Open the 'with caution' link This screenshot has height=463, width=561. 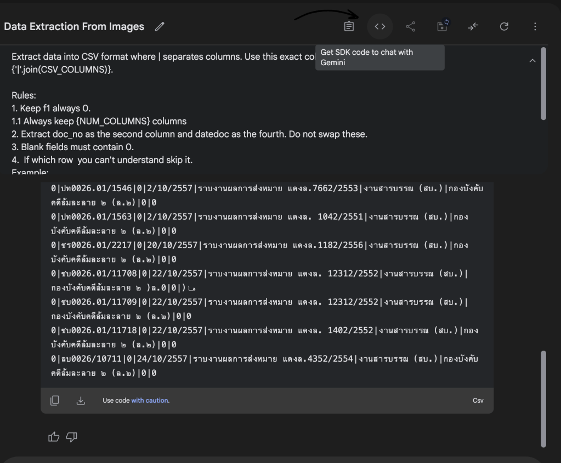150,401
